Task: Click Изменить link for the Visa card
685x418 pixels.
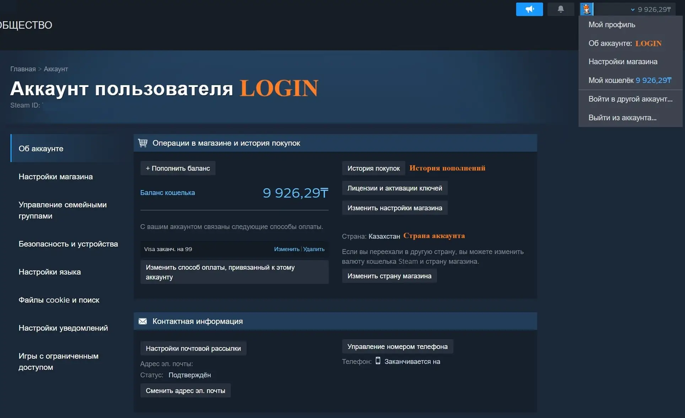Action: tap(286, 249)
